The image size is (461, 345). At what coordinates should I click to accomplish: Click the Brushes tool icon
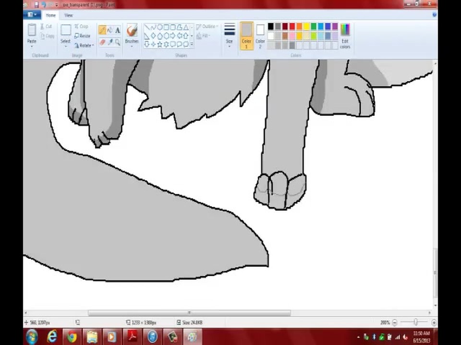[x=132, y=30]
